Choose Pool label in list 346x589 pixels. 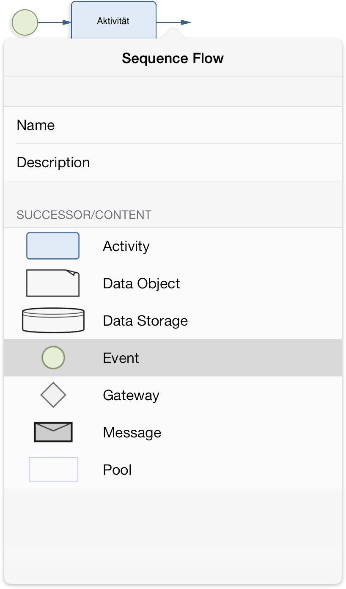[x=117, y=470]
